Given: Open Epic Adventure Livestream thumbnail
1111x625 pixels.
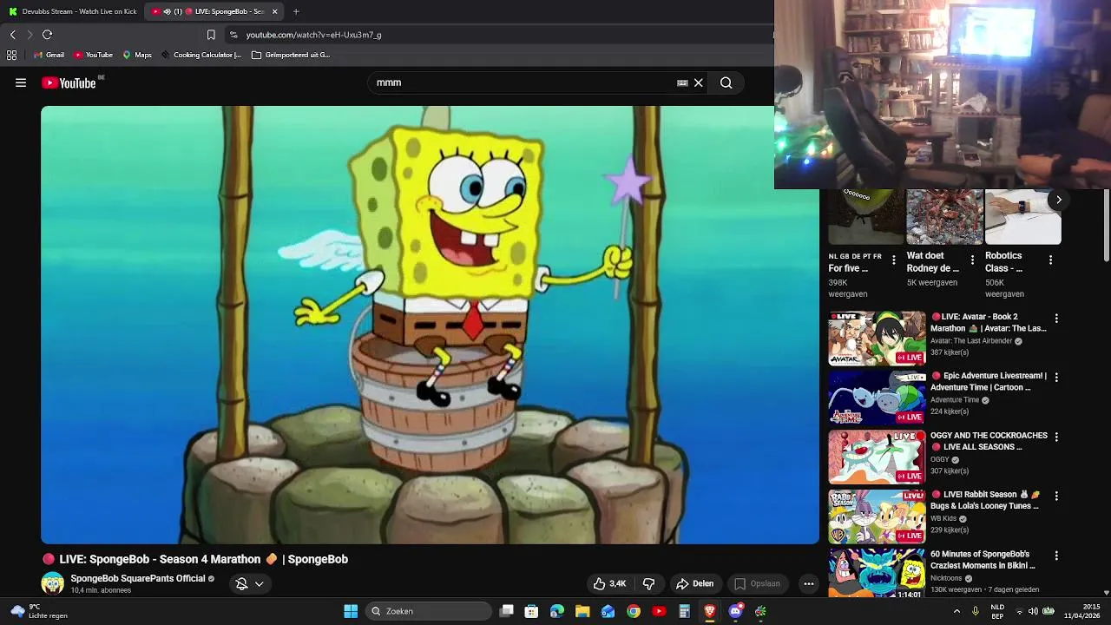Looking at the screenshot, I should (877, 398).
